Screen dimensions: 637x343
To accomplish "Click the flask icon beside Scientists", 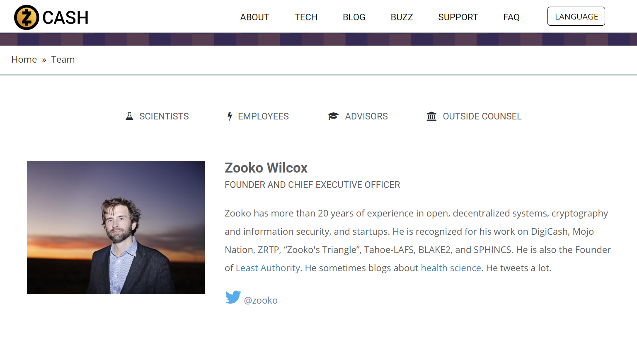I will pyautogui.click(x=129, y=116).
